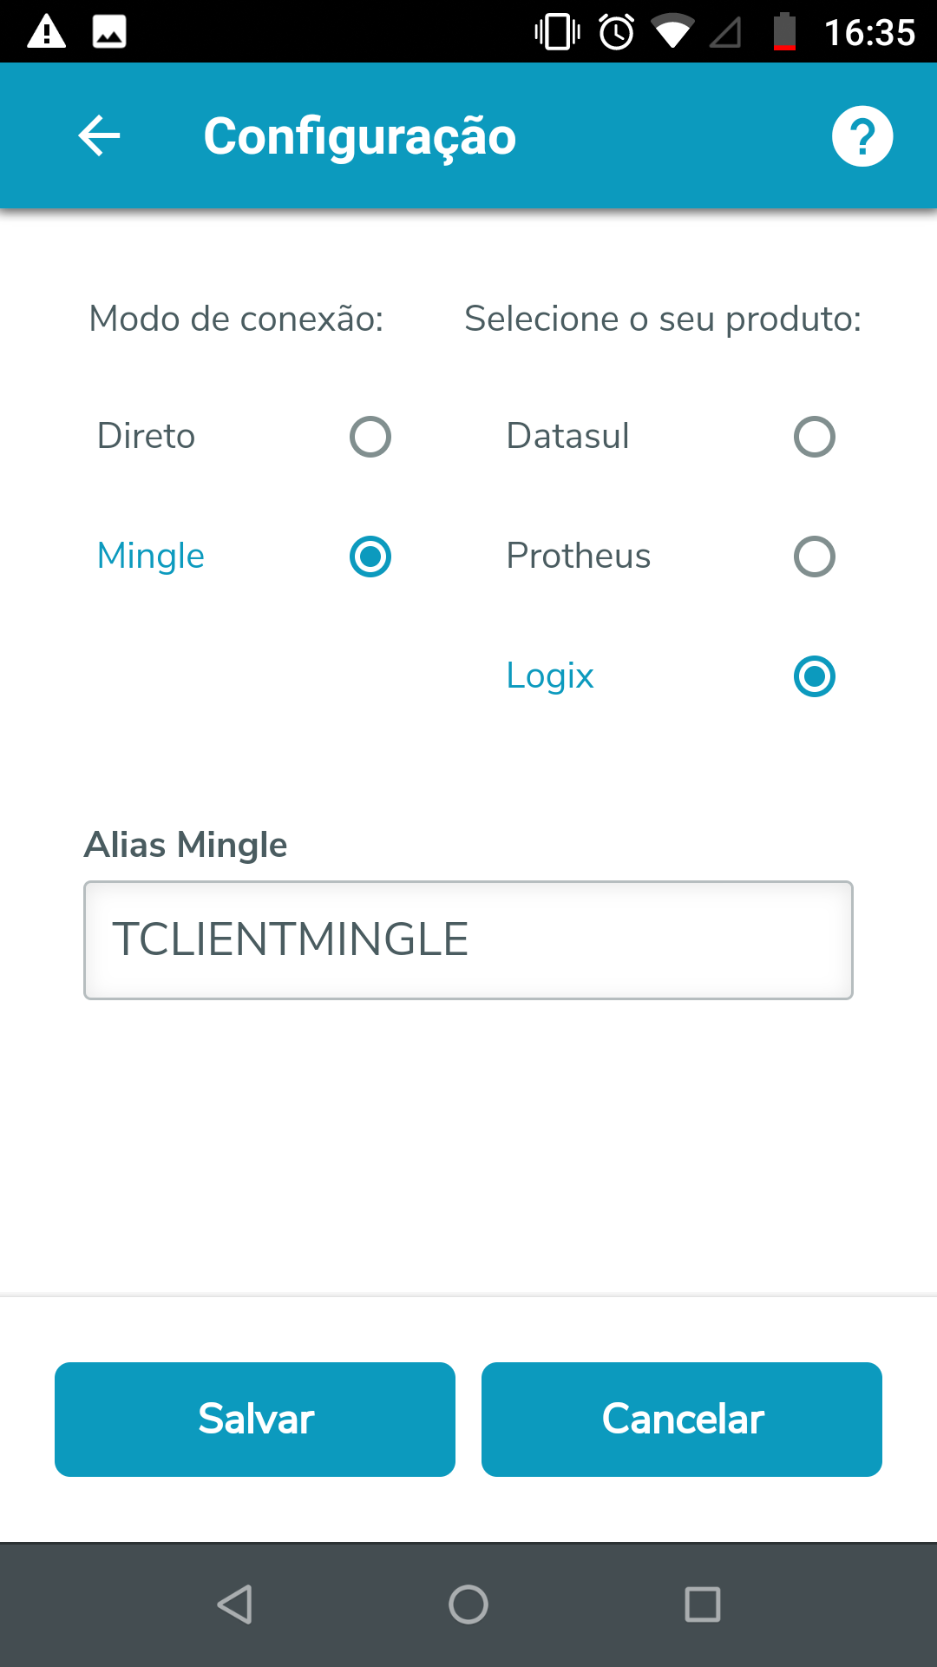Tap the Wi-Fi signal status icon
Viewport: 937px width, 1667px height.
click(x=672, y=32)
